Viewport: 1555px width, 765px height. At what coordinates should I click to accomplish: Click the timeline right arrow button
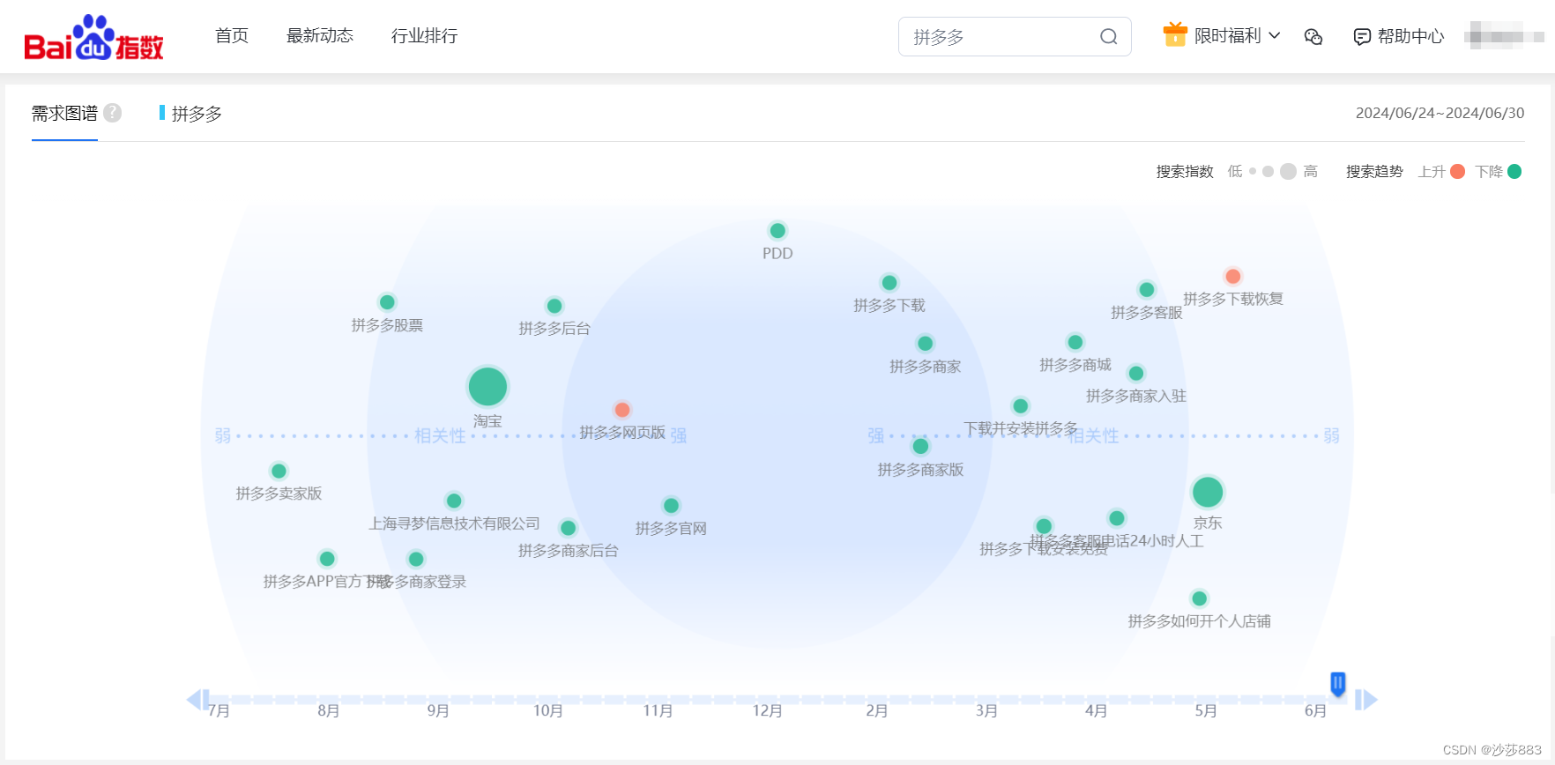pos(1366,700)
